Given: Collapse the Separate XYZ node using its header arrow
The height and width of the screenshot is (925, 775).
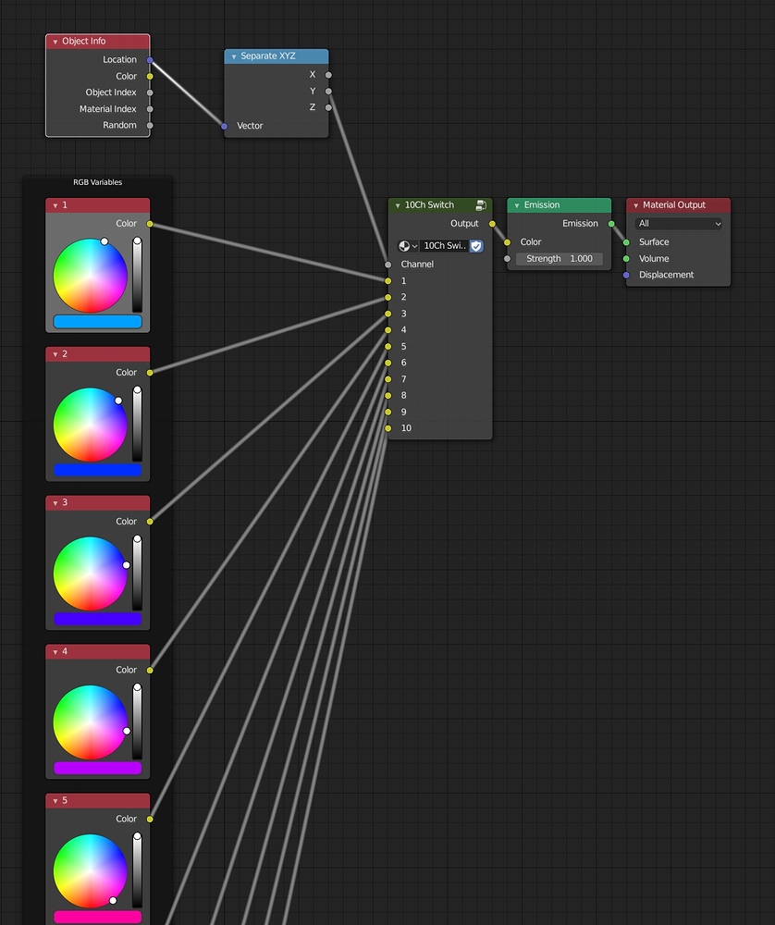Looking at the screenshot, I should coord(234,55).
